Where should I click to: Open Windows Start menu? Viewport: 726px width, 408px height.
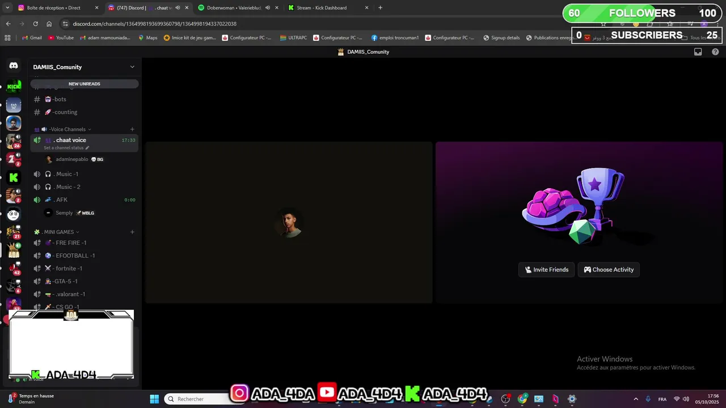pyautogui.click(x=154, y=399)
